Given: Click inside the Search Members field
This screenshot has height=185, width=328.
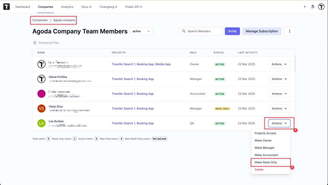Looking at the screenshot, I should click(x=202, y=31).
